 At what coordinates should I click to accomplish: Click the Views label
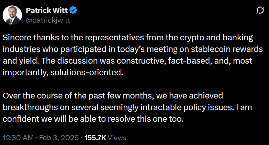click(117, 138)
